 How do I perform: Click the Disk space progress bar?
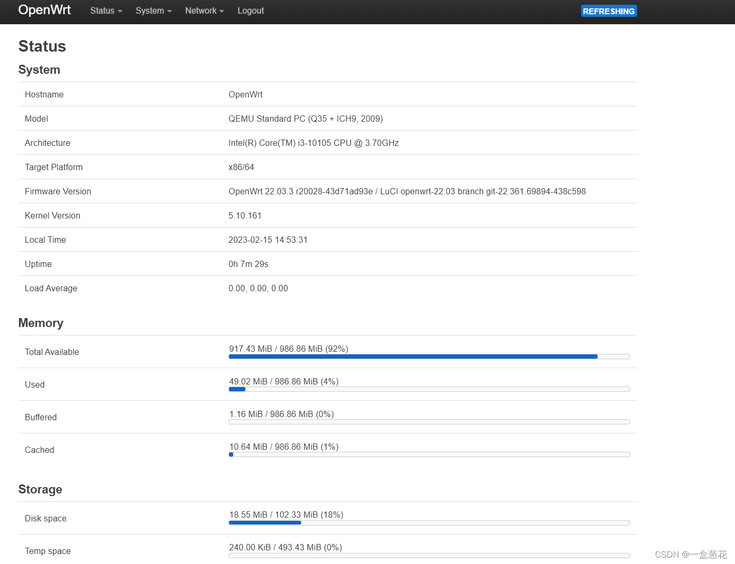[429, 522]
